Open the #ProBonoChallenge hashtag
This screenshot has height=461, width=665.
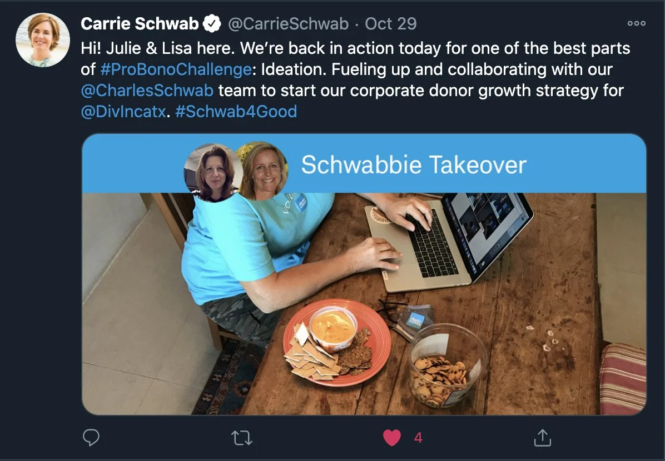176,69
